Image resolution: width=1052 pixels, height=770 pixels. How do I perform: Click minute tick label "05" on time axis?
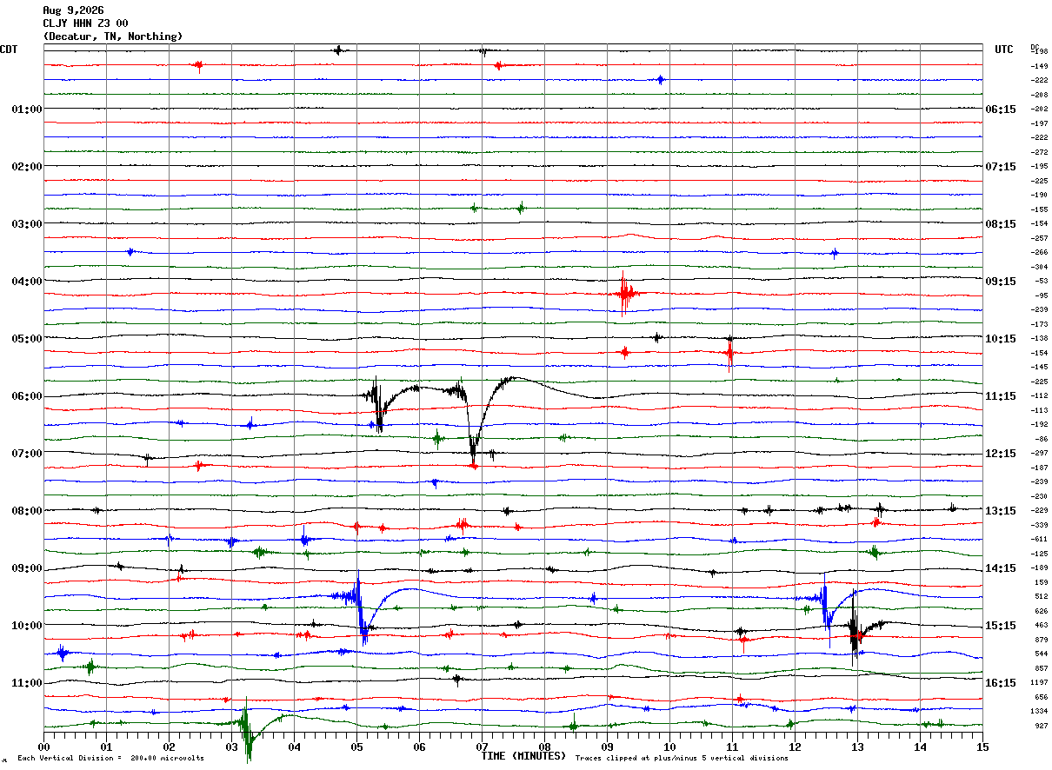coord(356,747)
